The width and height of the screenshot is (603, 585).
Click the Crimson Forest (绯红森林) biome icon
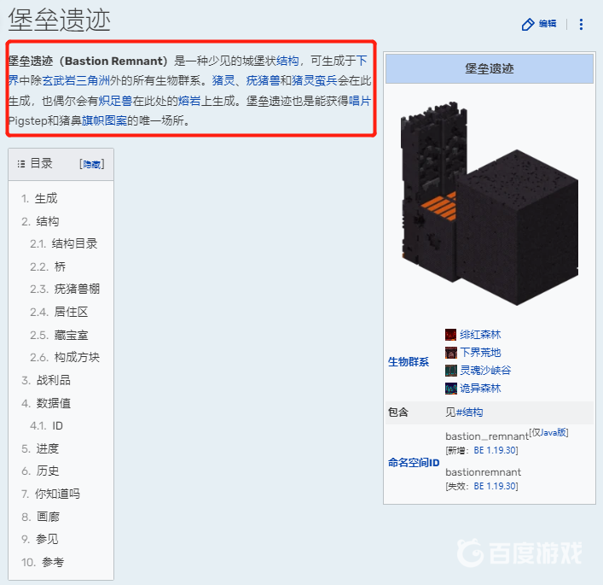pyautogui.click(x=450, y=335)
